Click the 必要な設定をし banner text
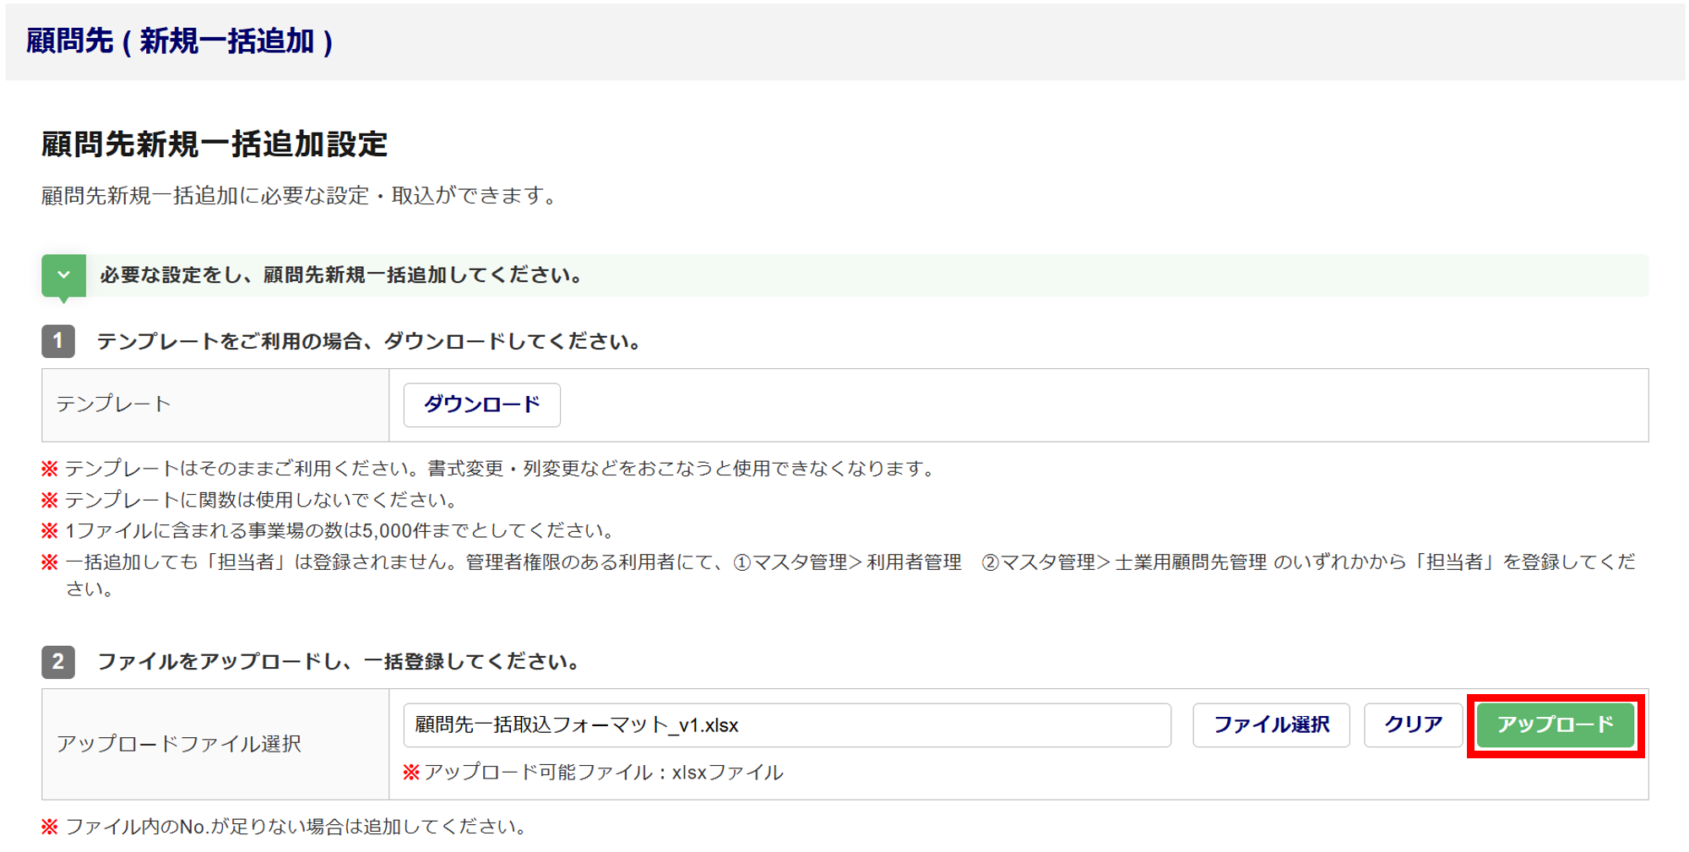Image resolution: width=1689 pixels, height=852 pixels. [x=341, y=275]
